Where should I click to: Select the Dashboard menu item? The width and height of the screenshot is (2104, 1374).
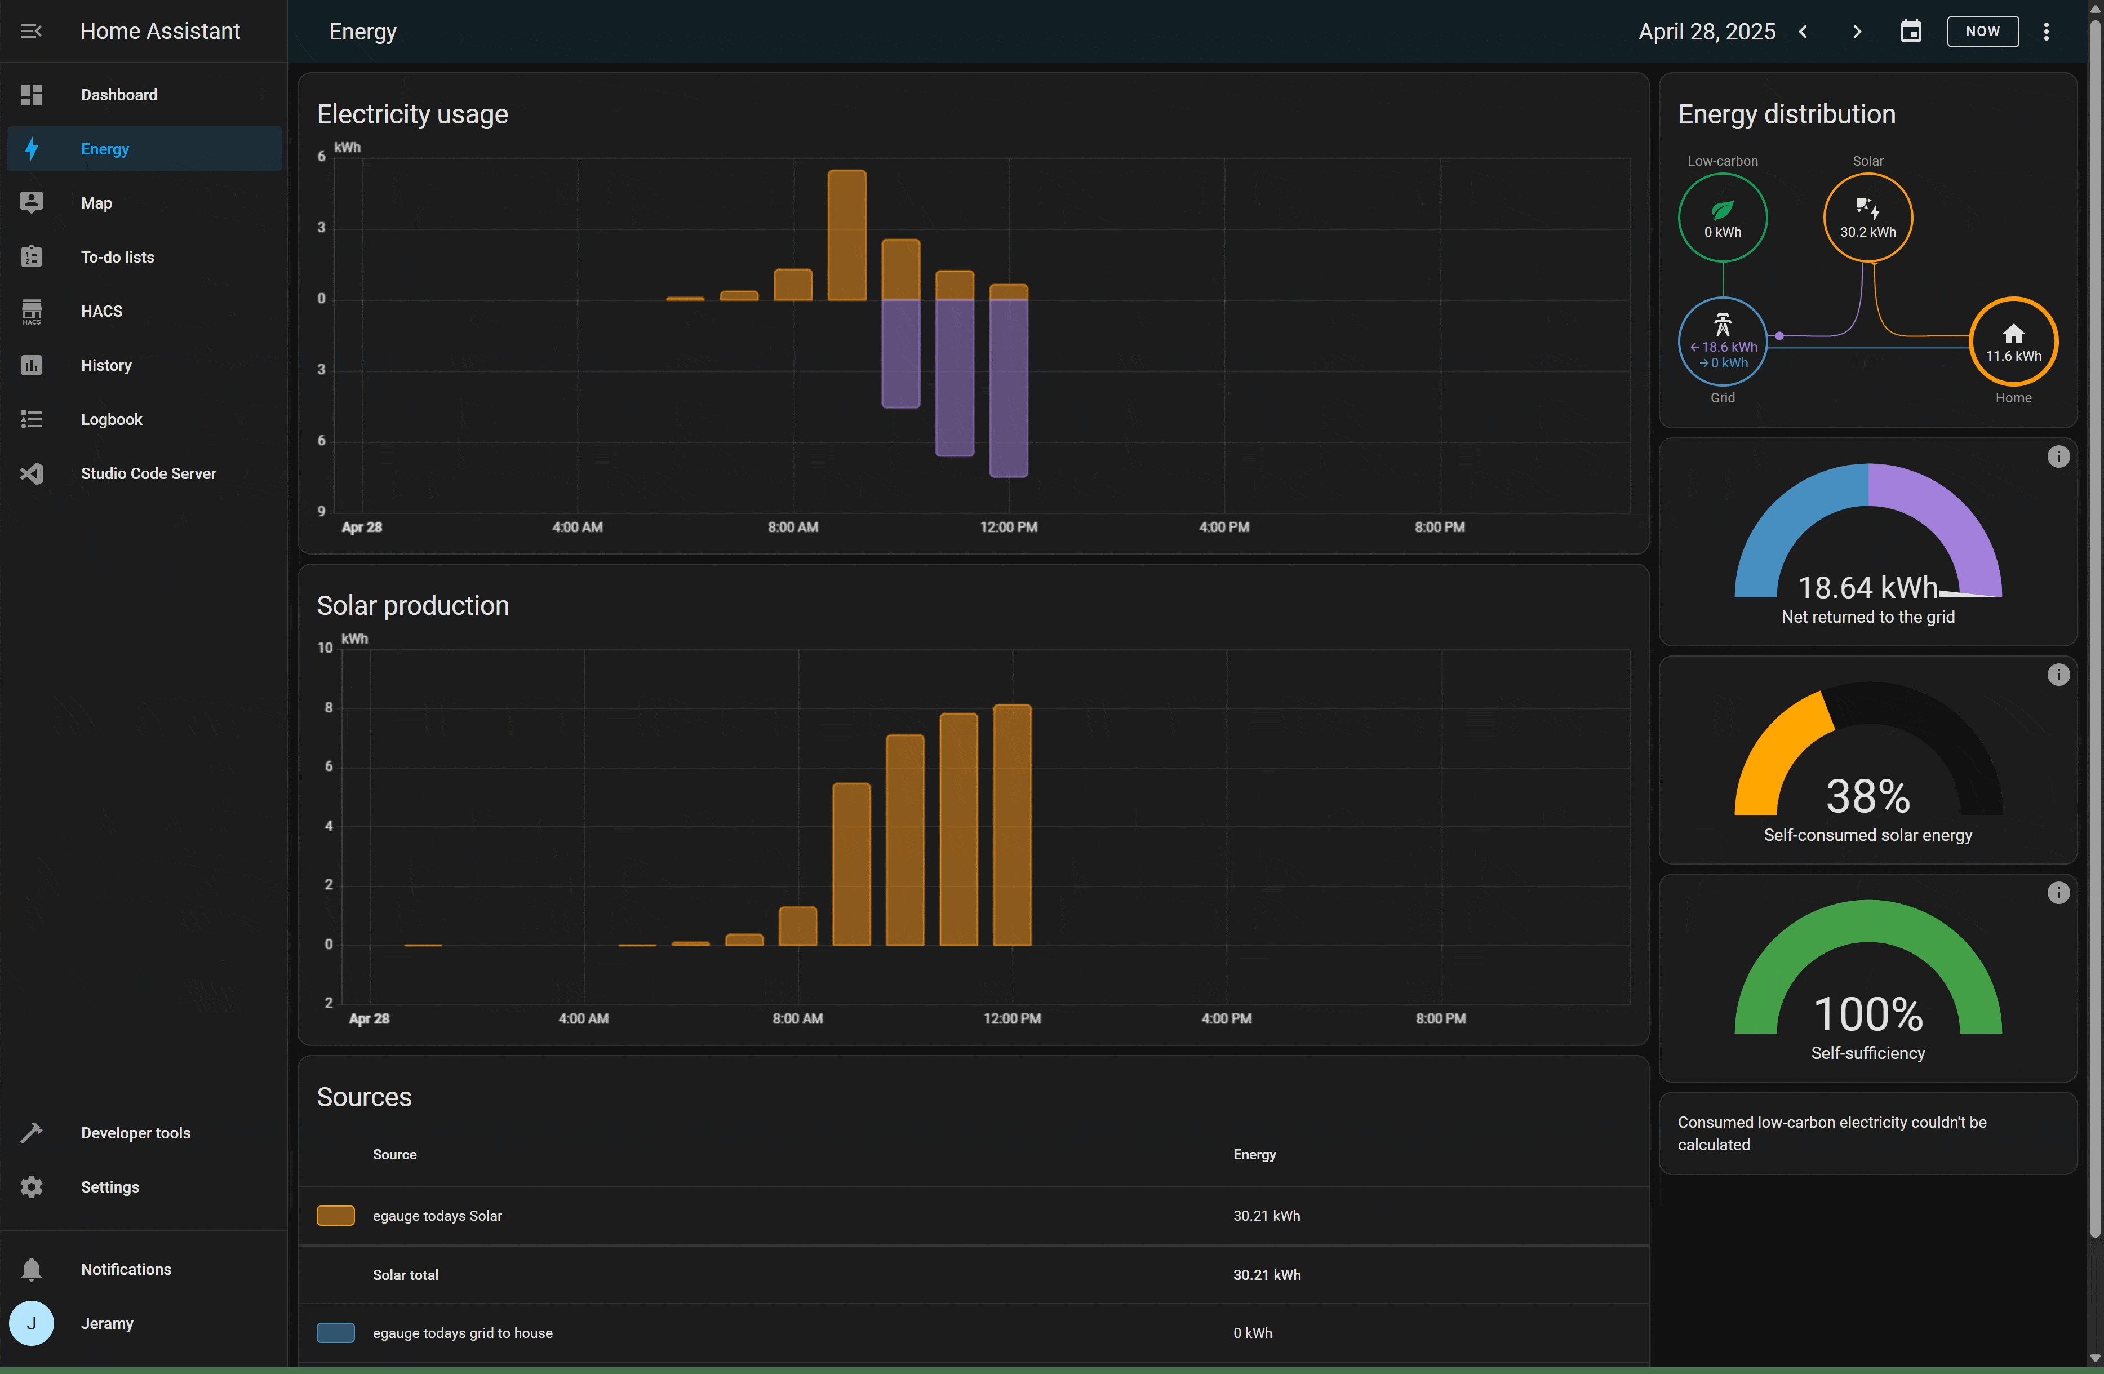click(118, 95)
